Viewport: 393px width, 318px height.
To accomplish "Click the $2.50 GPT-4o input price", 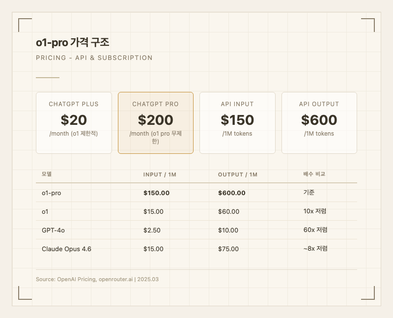I will tap(152, 230).
